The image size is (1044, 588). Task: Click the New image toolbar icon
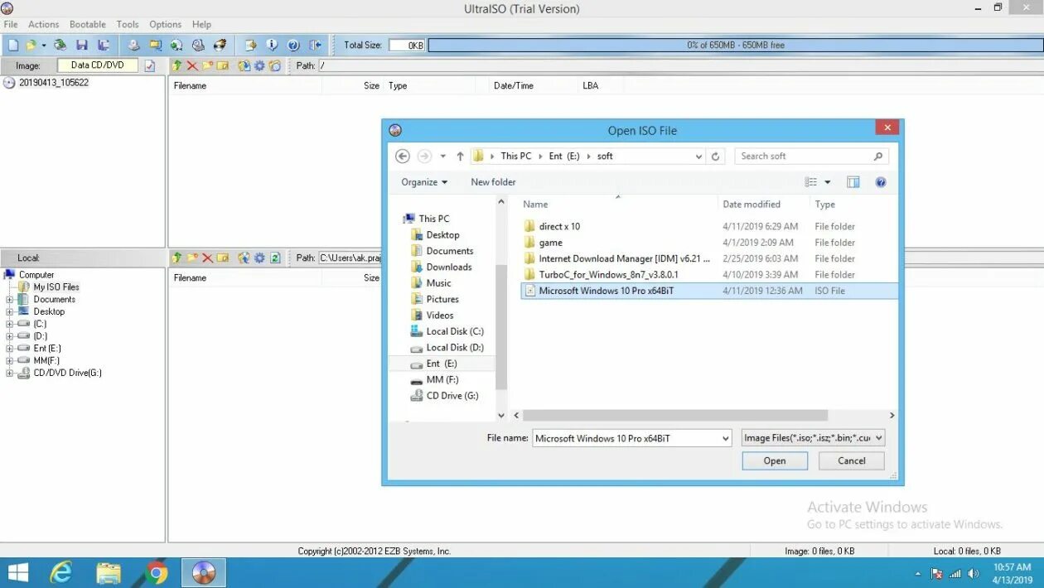click(x=12, y=45)
